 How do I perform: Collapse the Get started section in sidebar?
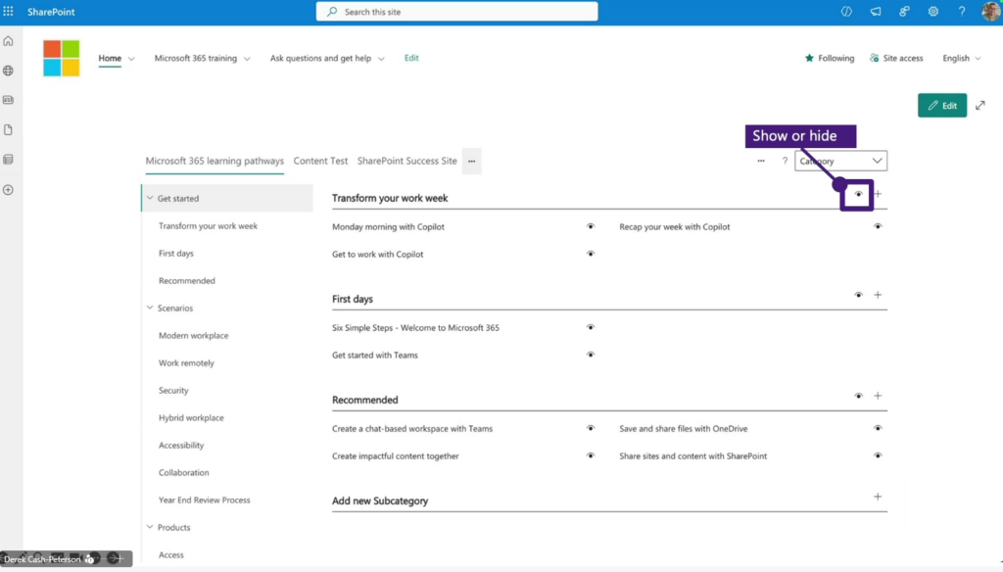coord(150,199)
